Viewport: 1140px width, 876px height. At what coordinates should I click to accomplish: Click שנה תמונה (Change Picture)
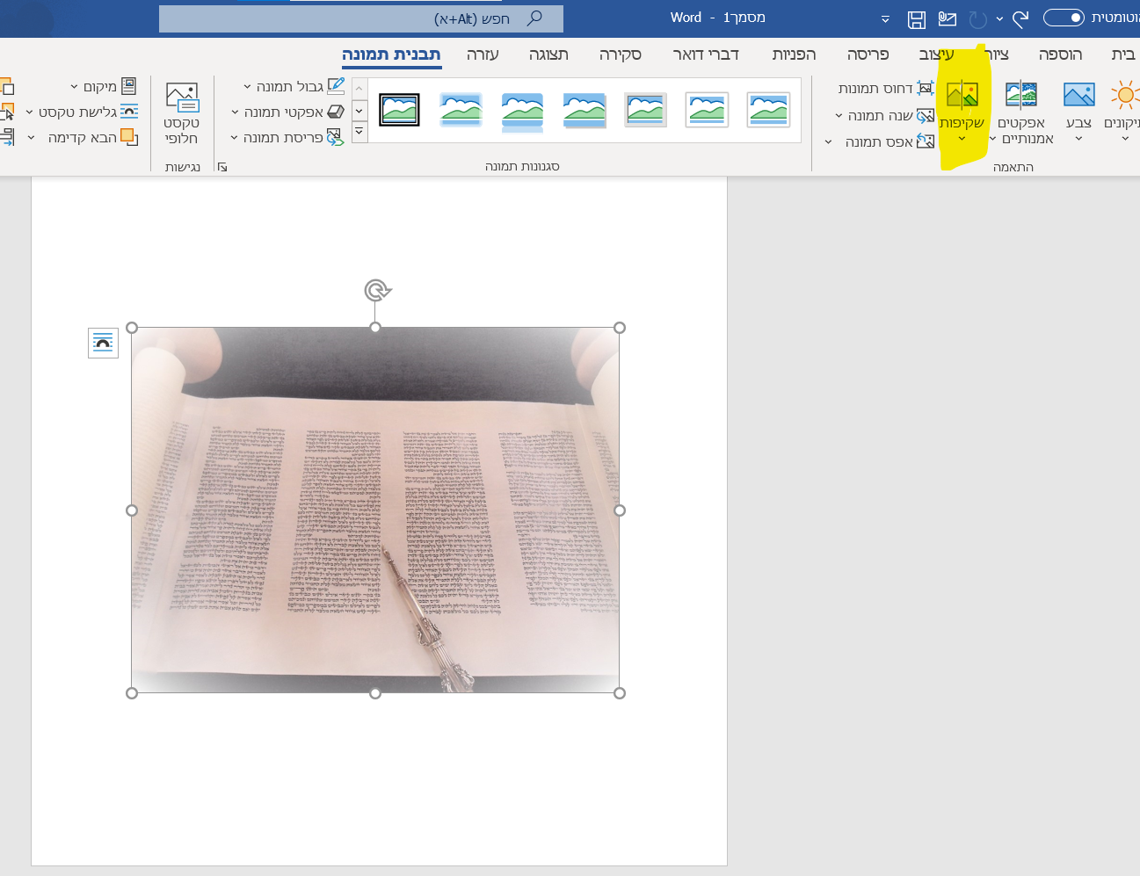[884, 115]
